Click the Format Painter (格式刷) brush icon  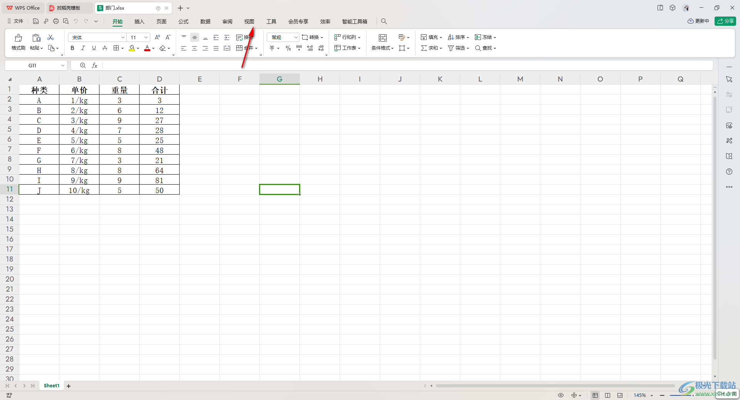click(18, 38)
